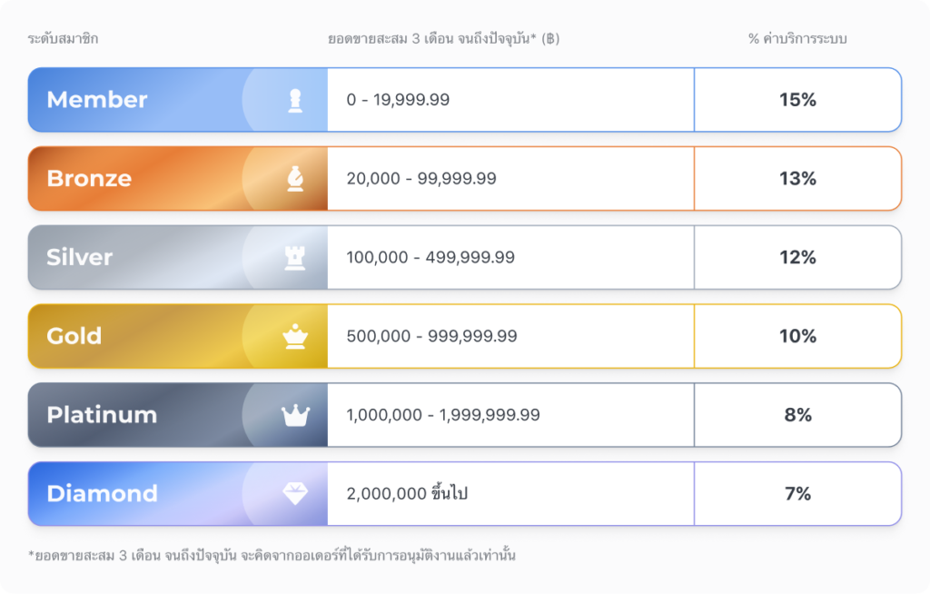
Task: Select the Bronze tier label
Action: pos(89,179)
